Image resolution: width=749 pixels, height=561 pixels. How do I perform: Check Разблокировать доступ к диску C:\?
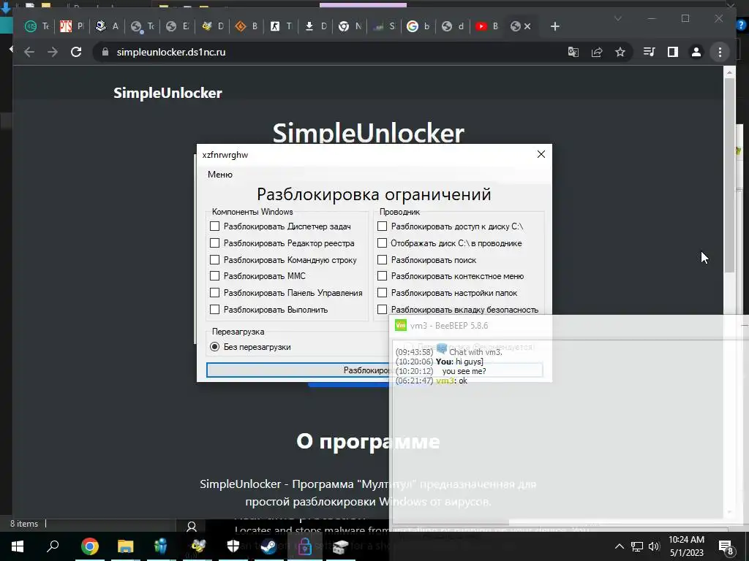coord(382,226)
